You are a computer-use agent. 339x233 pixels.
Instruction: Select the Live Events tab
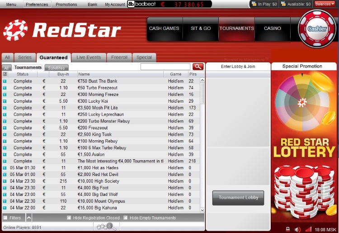point(89,57)
